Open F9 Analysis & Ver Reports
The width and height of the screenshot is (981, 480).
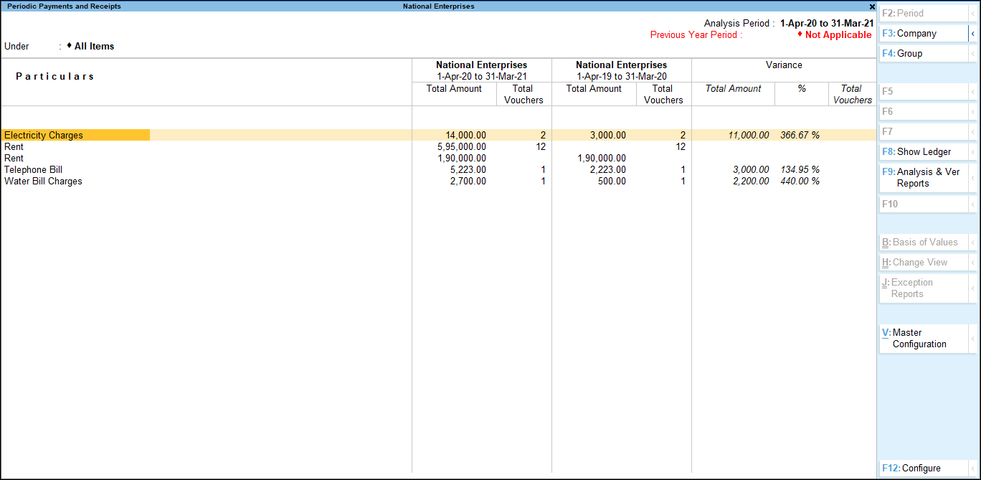[x=924, y=177]
